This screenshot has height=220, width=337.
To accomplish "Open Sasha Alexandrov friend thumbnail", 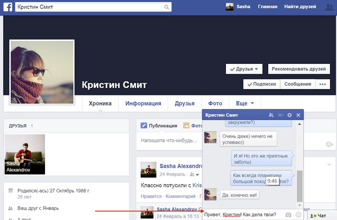I will (25, 154).
